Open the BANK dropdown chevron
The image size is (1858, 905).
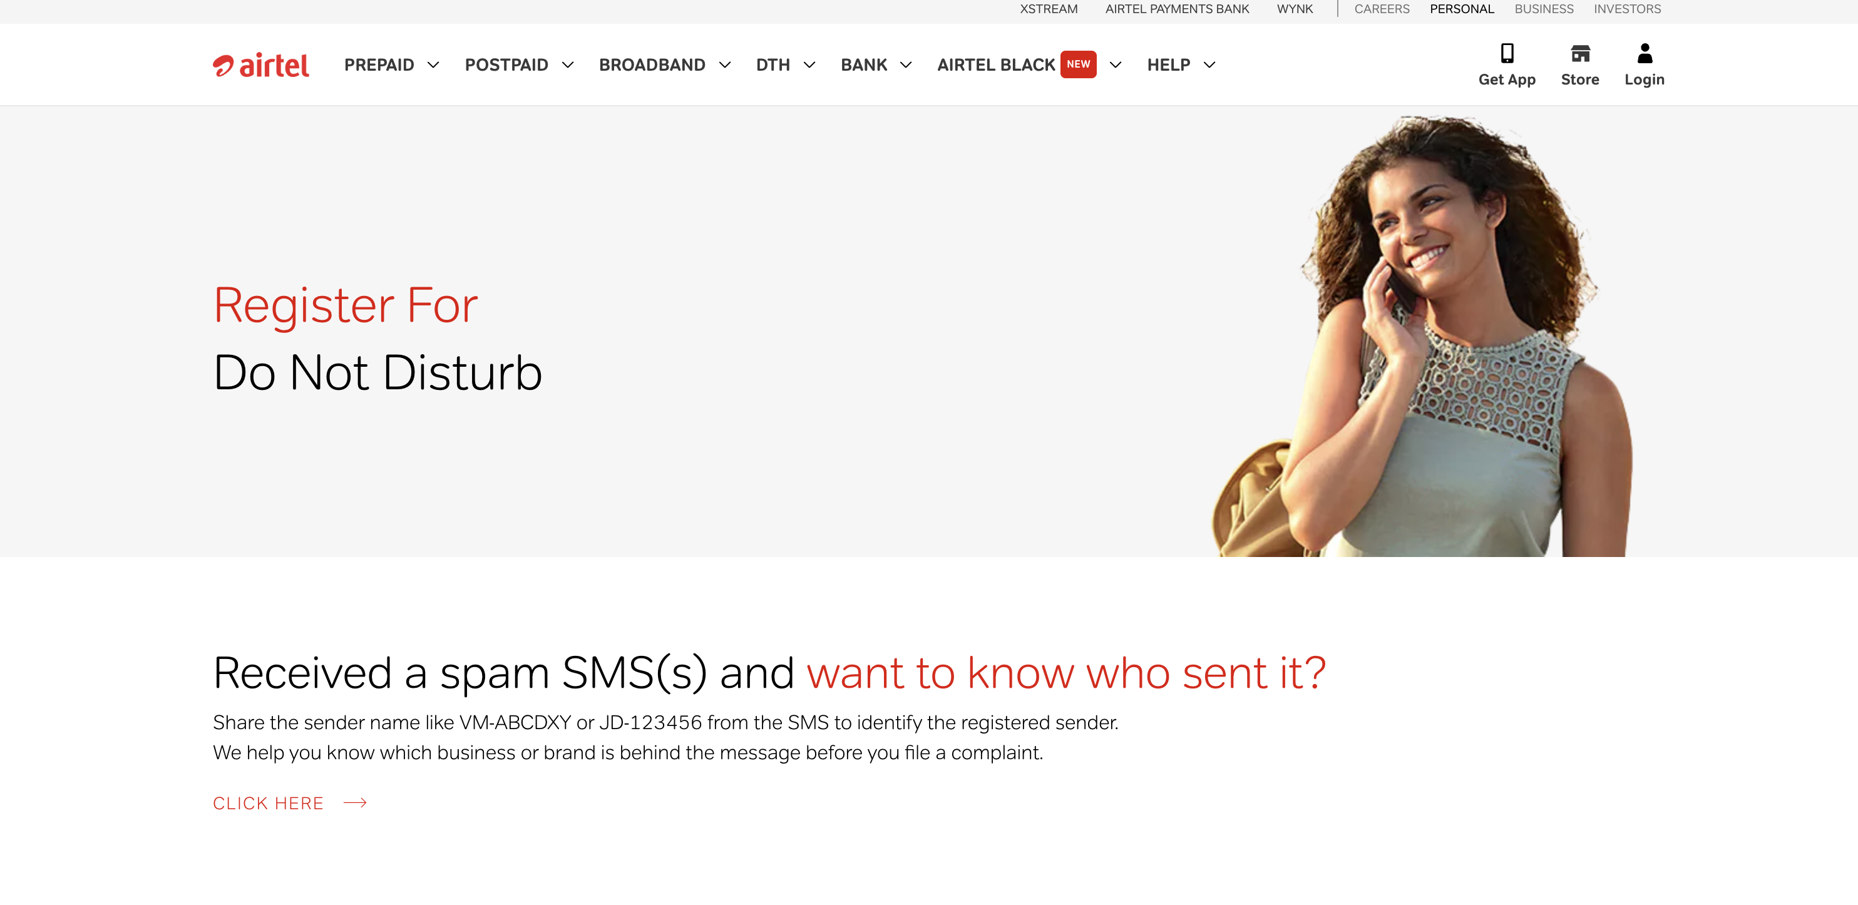906,65
